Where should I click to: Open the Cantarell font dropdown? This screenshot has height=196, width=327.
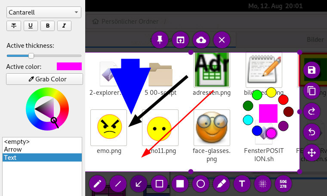coord(43,12)
